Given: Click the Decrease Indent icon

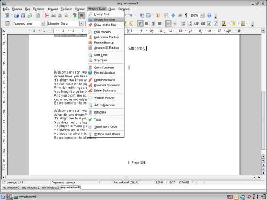Looking at the screenshot, I should point(197,23).
